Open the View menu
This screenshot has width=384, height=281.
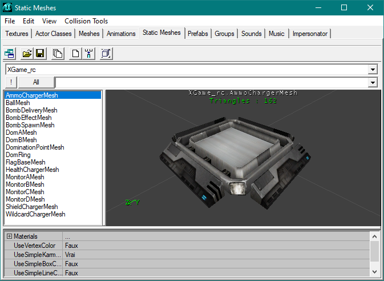click(49, 21)
